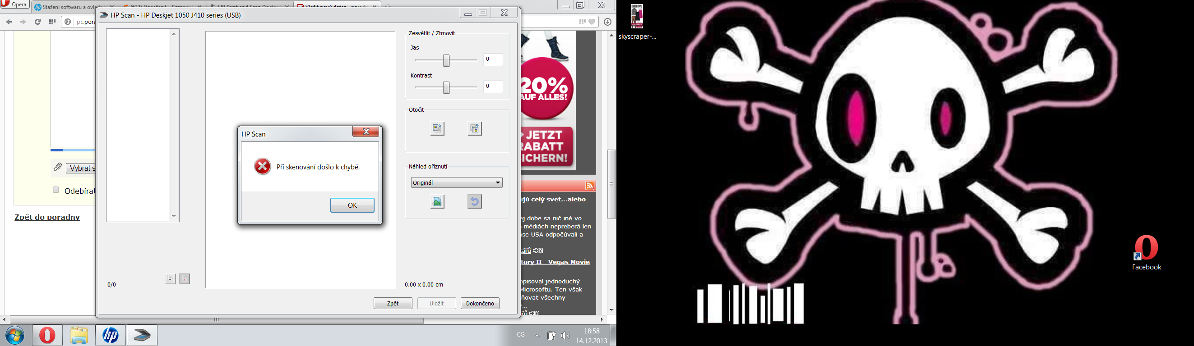
Task: Click the thumbnail list up arrow
Action: click(x=174, y=34)
